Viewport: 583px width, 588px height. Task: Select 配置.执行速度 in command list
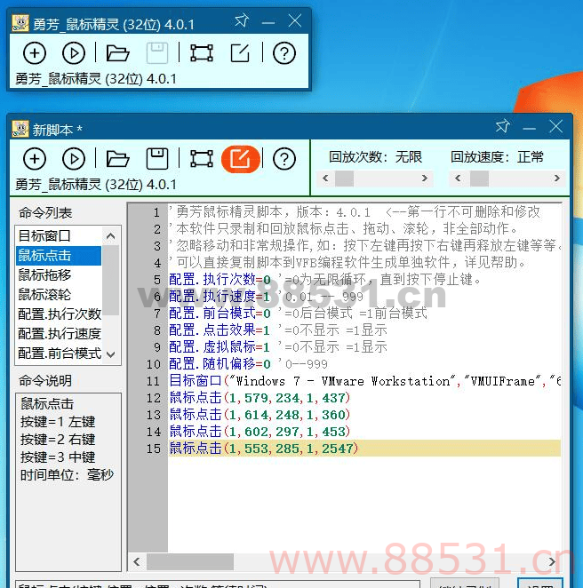tap(59, 334)
